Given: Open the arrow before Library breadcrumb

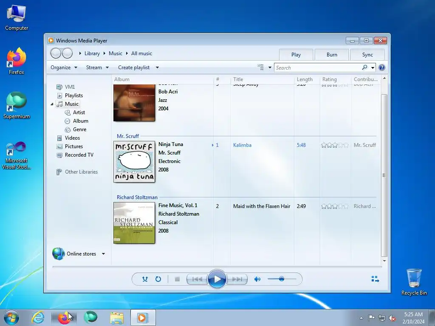Looking at the screenshot, I should [80, 53].
